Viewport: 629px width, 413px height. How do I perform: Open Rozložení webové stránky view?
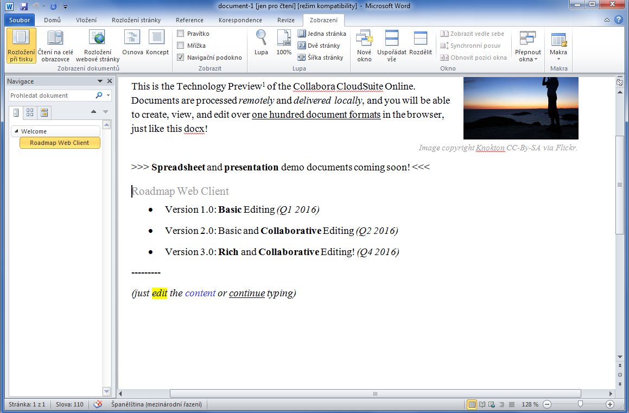(x=98, y=46)
